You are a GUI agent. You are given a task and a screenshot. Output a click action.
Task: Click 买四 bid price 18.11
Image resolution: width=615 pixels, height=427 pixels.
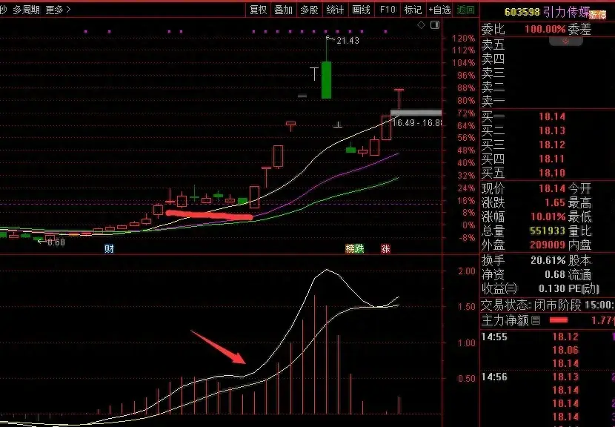pos(552,159)
